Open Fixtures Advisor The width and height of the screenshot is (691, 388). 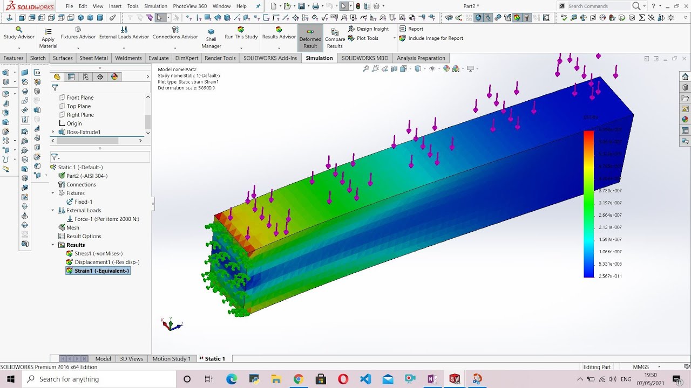click(x=78, y=33)
